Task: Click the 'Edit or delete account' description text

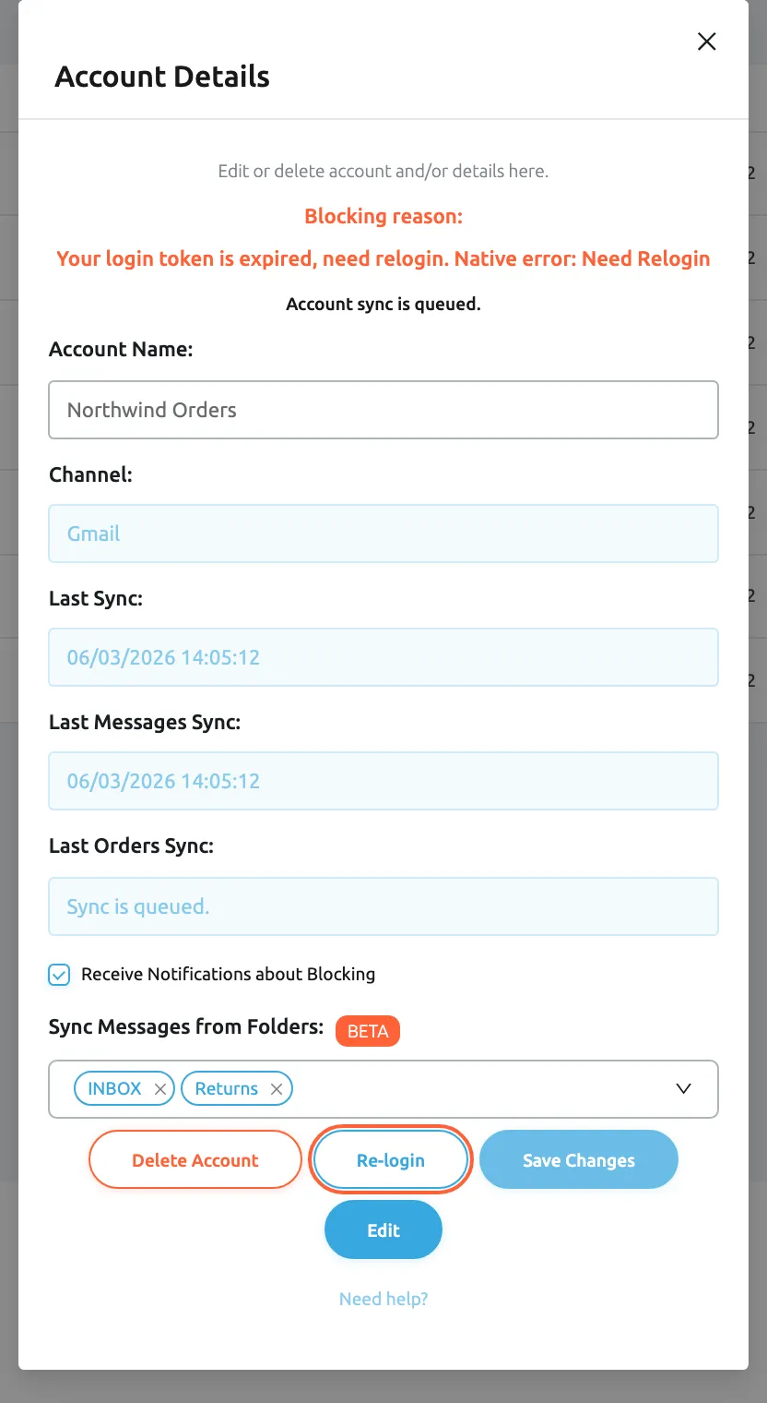Action: click(x=383, y=171)
